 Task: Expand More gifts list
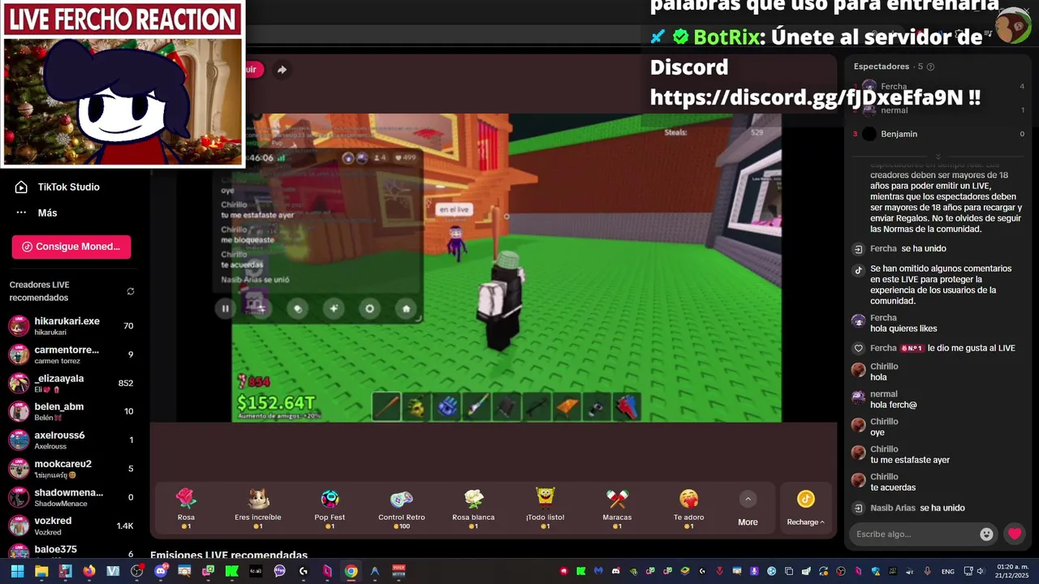[x=748, y=509]
